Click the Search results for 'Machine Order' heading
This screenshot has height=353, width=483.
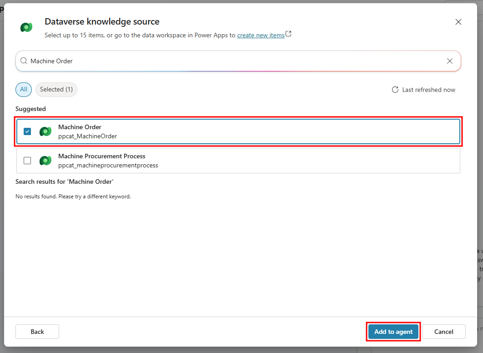[65, 182]
